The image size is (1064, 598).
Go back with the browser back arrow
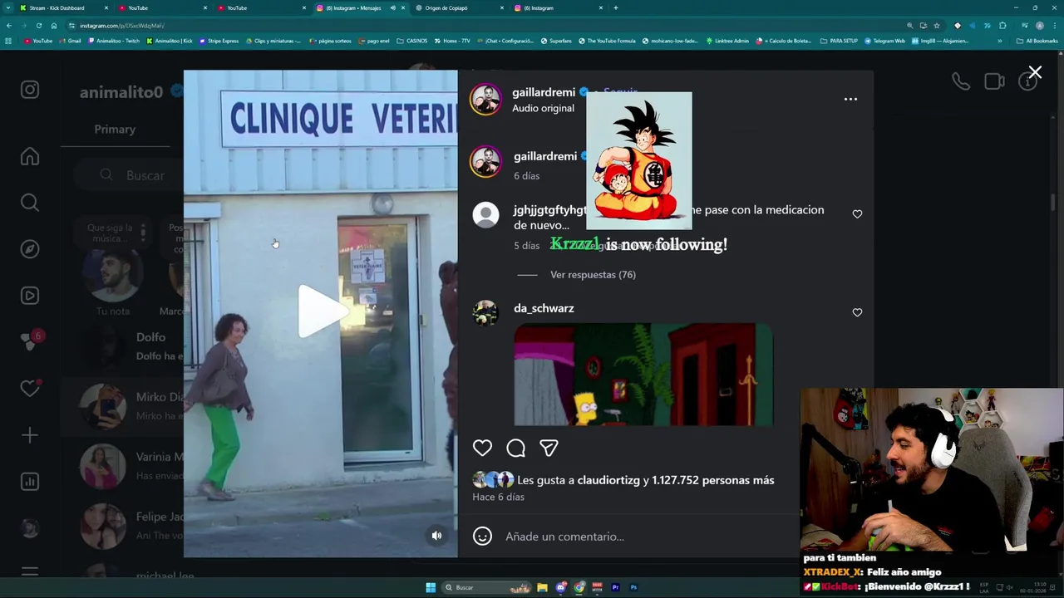(x=9, y=26)
